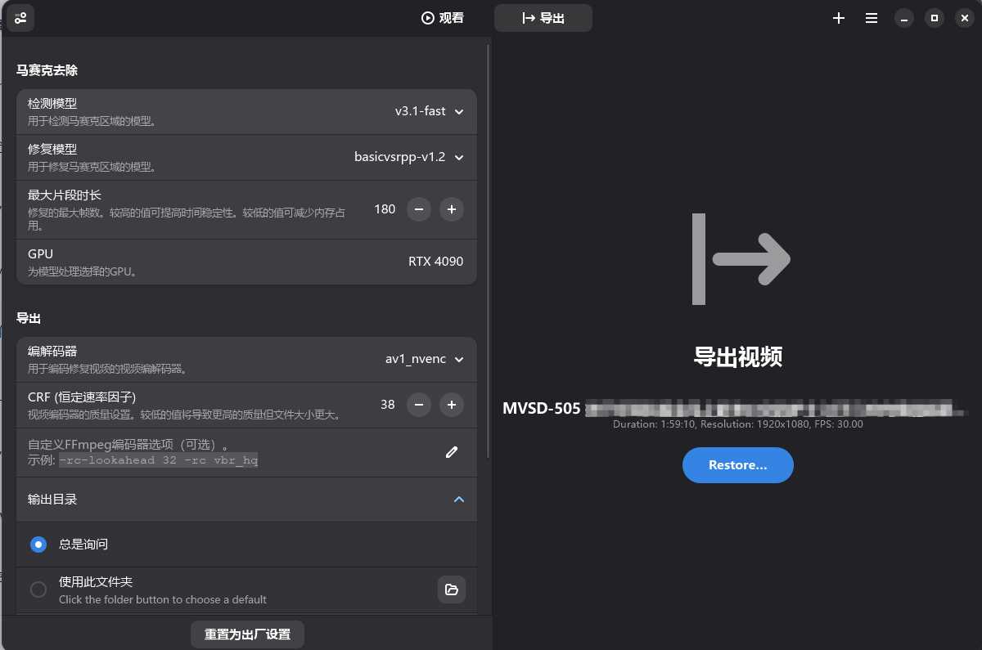Open the 检测模型 v3.1-fast dropdown

429,111
